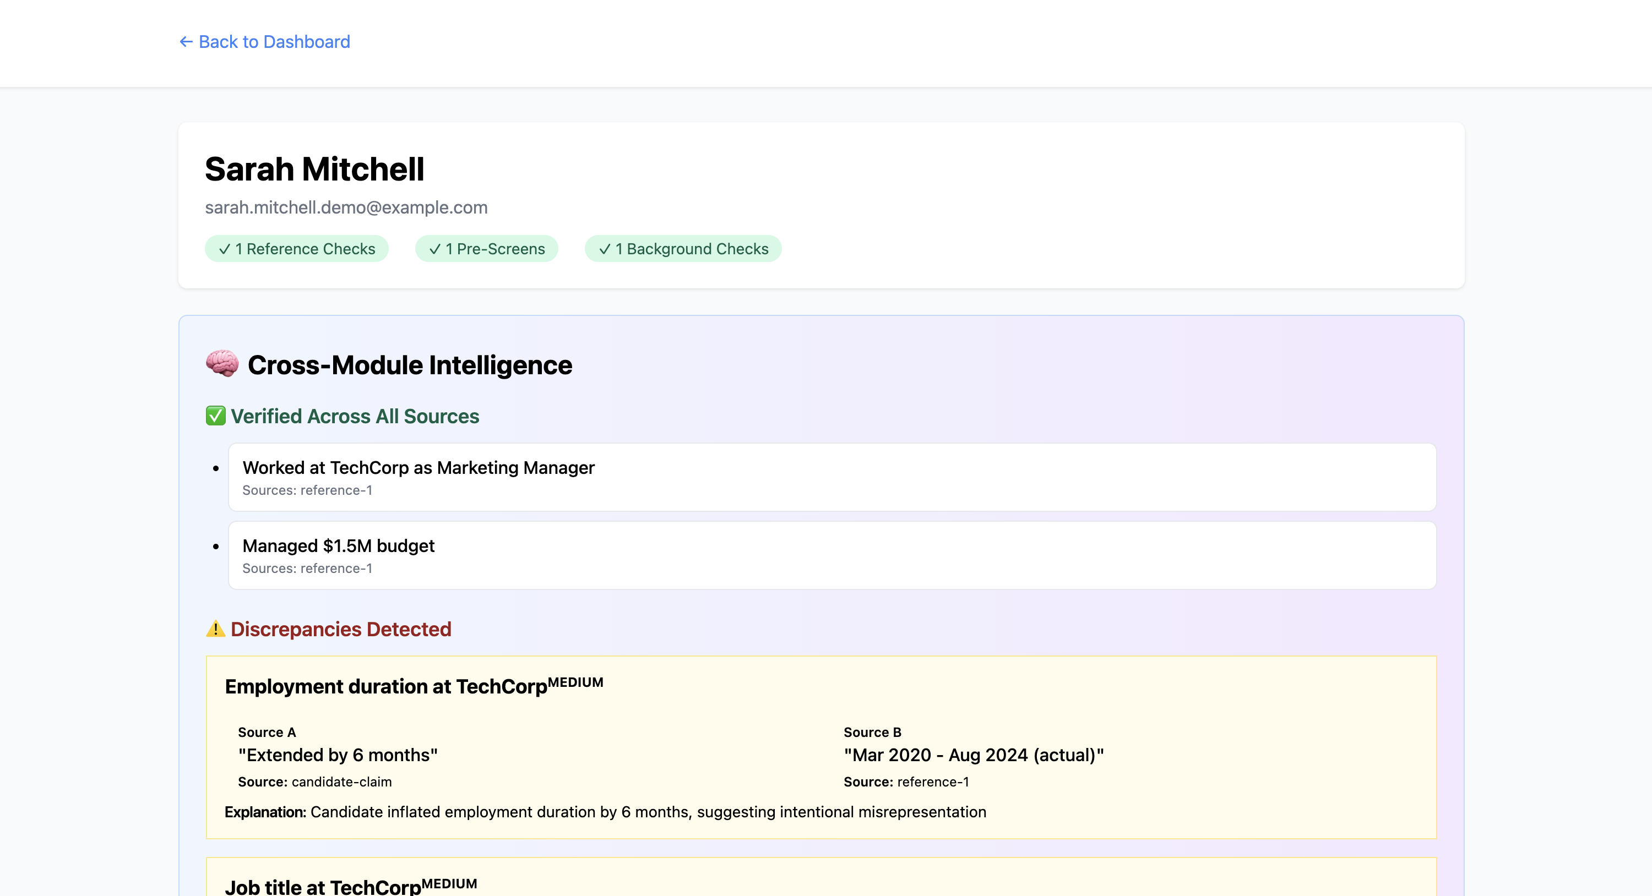The height and width of the screenshot is (896, 1652).
Task: Expand the Discrepancies Detected section
Action: (341, 629)
